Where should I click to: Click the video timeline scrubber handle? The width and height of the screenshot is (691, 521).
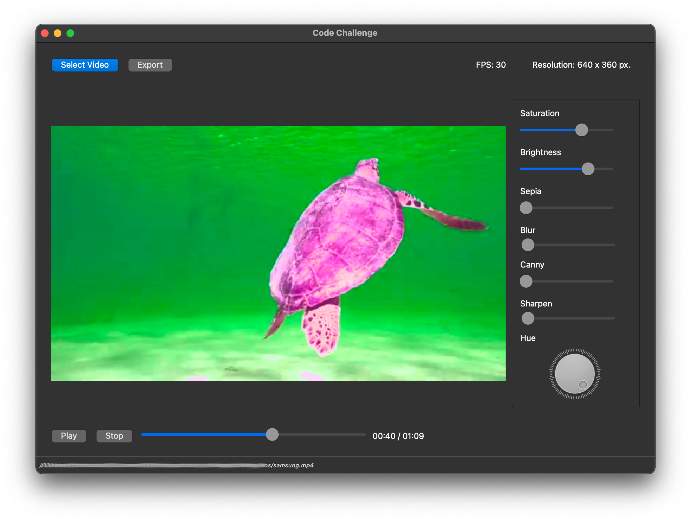272,434
